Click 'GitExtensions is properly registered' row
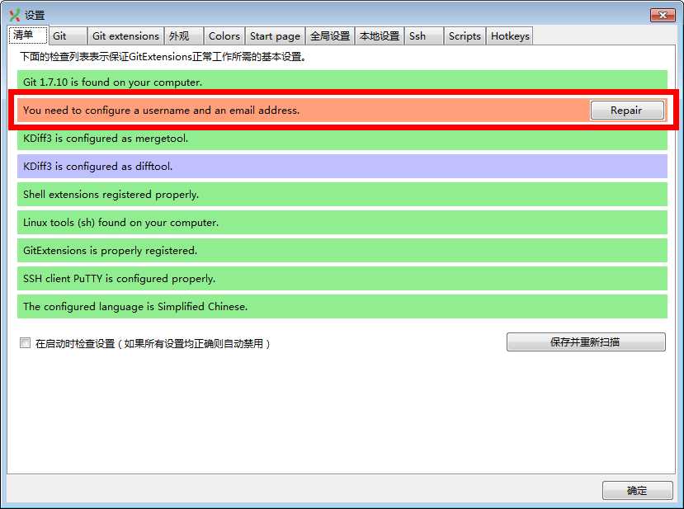This screenshot has height=509, width=684. click(x=342, y=250)
